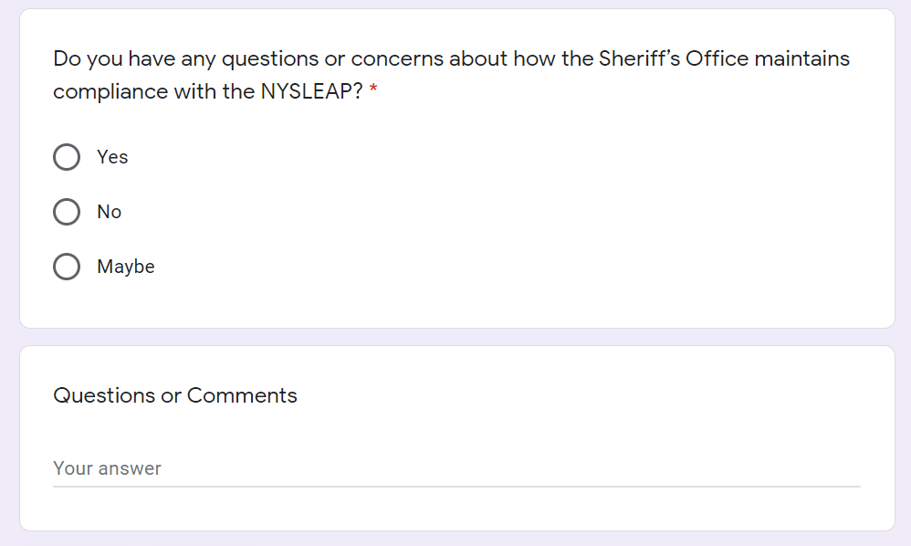Screen dimensions: 911x546
Task: Select the Maybe radio button
Action: pyautogui.click(x=67, y=267)
